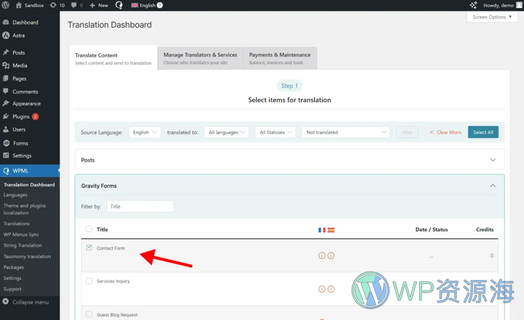
Task: Collapse the Gravity Forms section chevron
Action: coord(493,185)
